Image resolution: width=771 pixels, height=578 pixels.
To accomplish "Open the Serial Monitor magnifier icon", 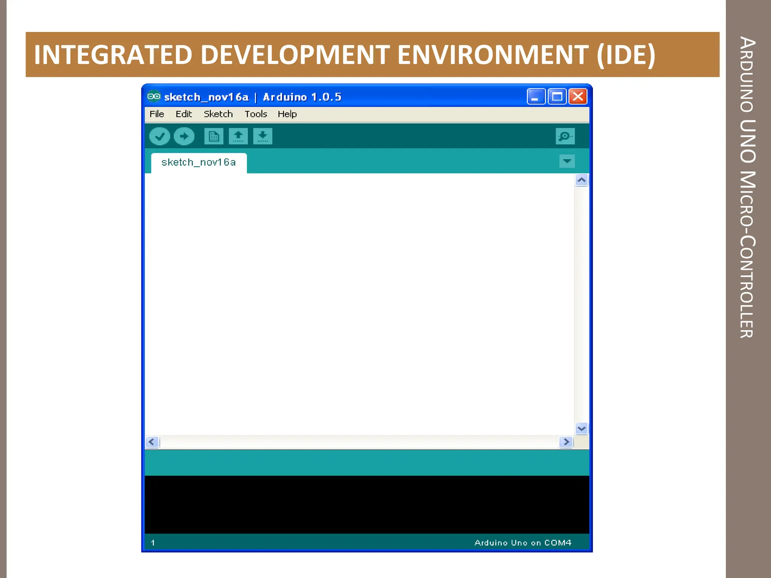I will [x=565, y=136].
